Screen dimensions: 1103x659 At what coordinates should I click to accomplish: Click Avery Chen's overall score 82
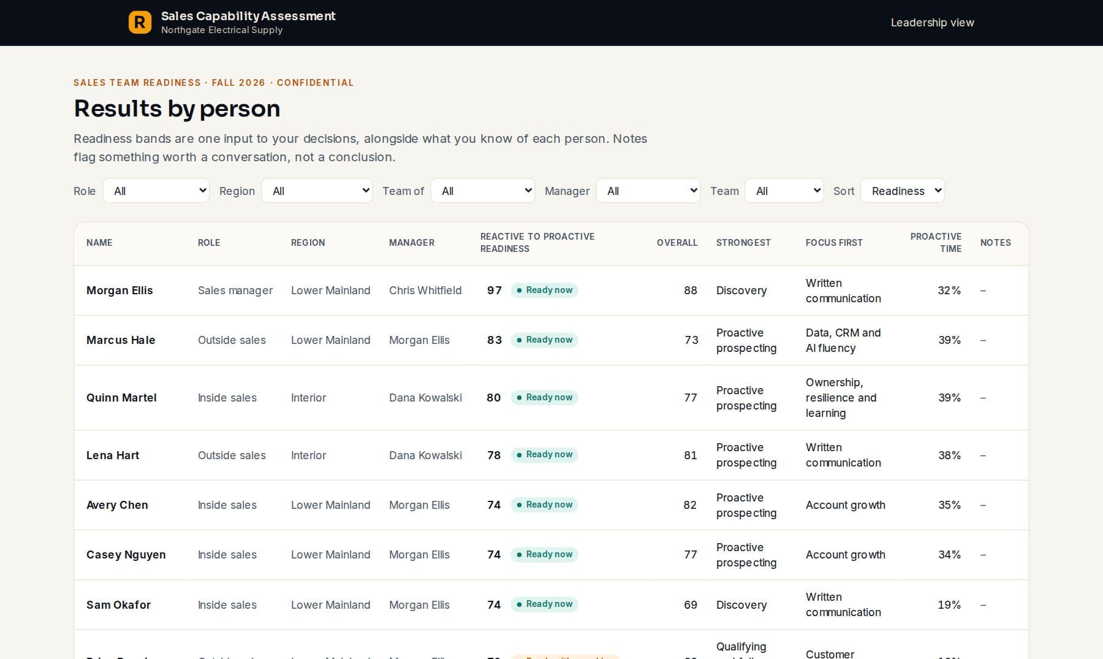tap(690, 505)
